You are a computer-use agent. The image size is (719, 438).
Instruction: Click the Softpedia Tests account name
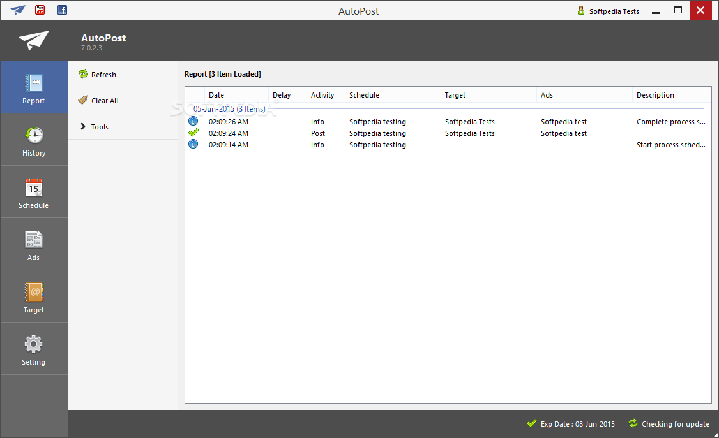[x=614, y=11]
